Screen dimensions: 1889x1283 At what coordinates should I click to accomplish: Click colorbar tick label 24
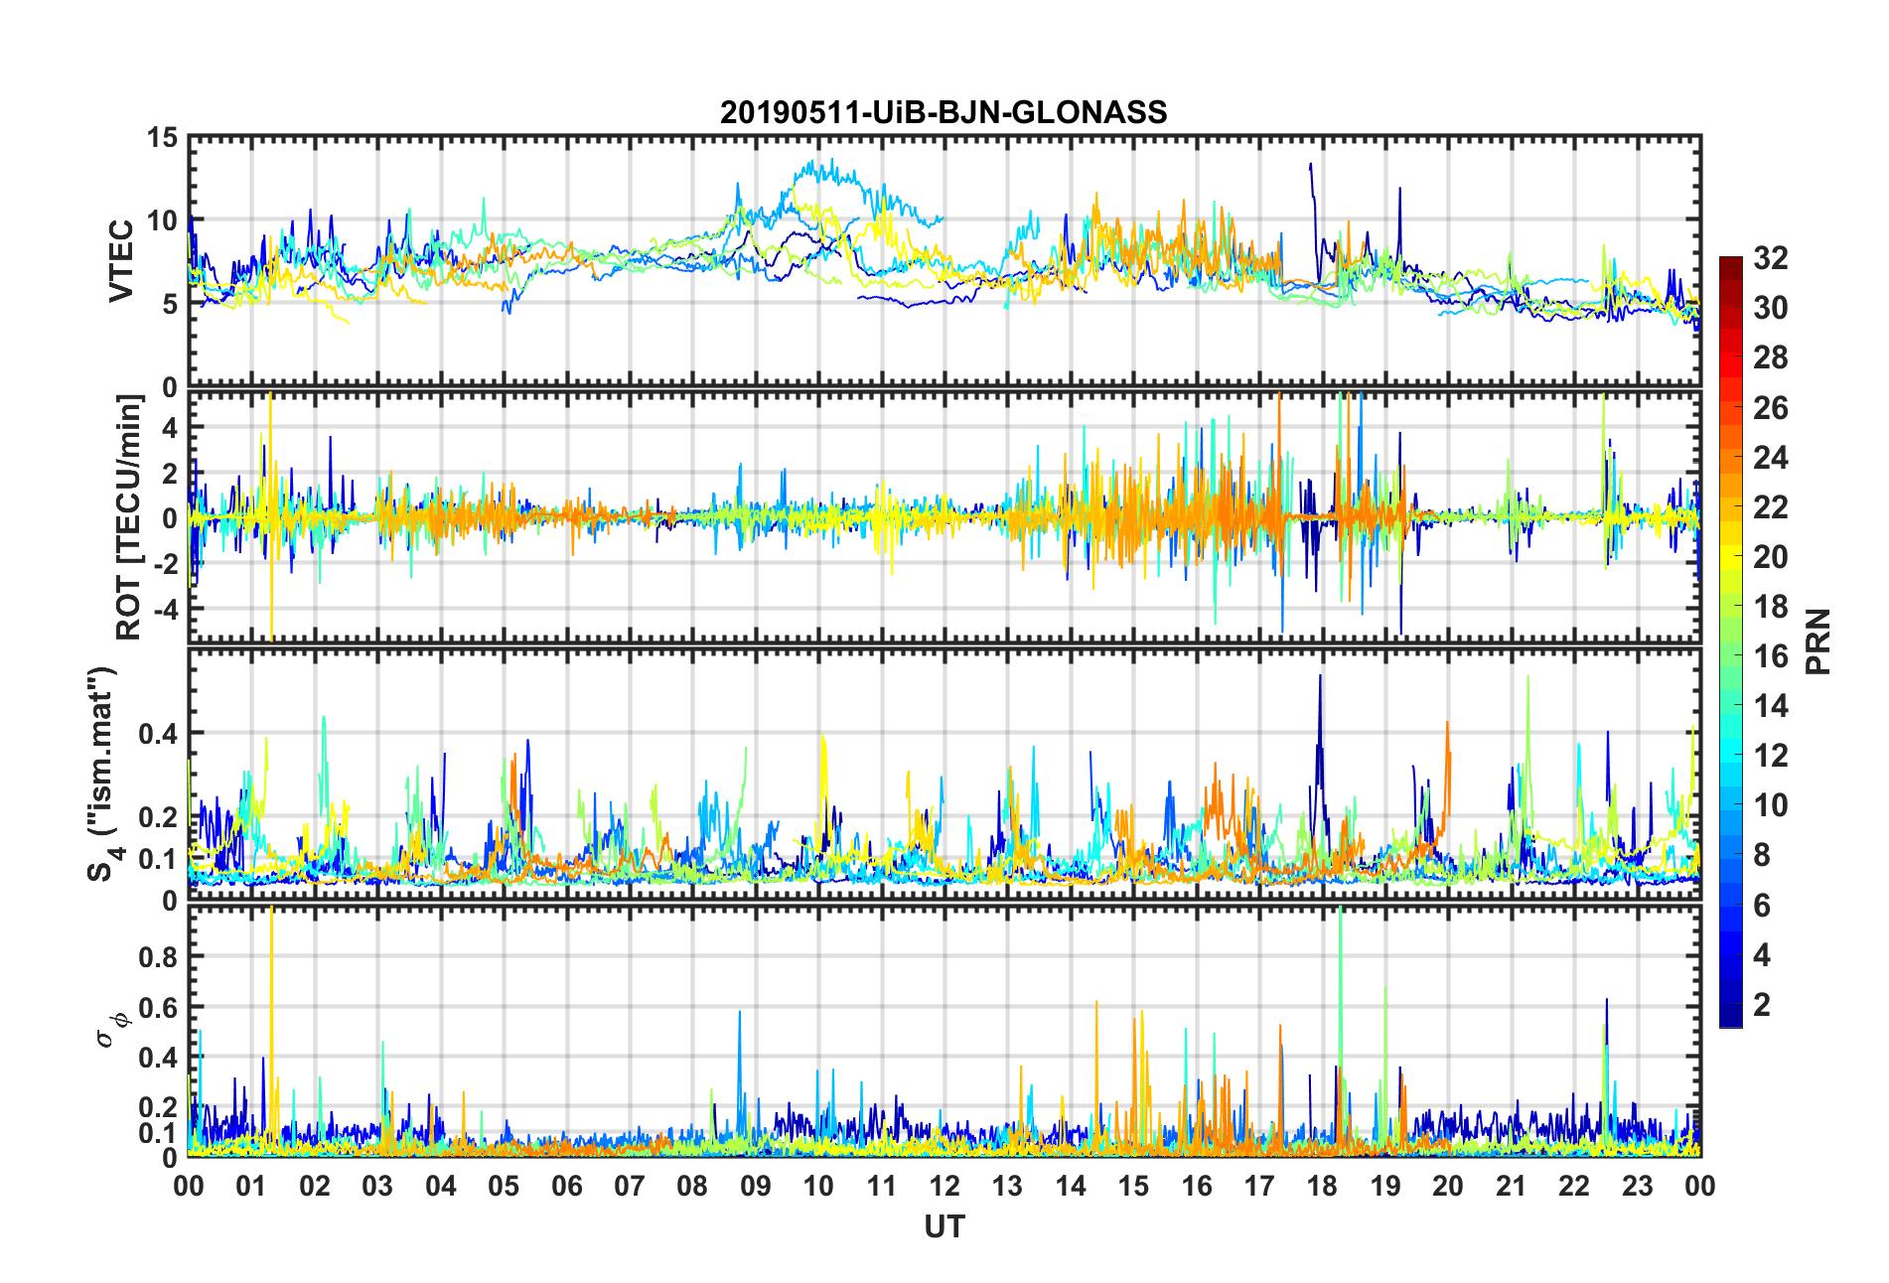(x=1770, y=458)
